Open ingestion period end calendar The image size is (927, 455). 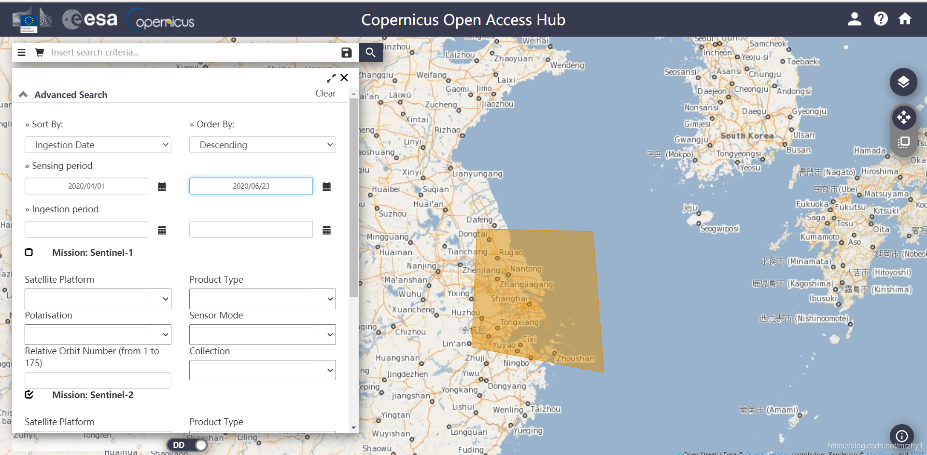click(327, 230)
